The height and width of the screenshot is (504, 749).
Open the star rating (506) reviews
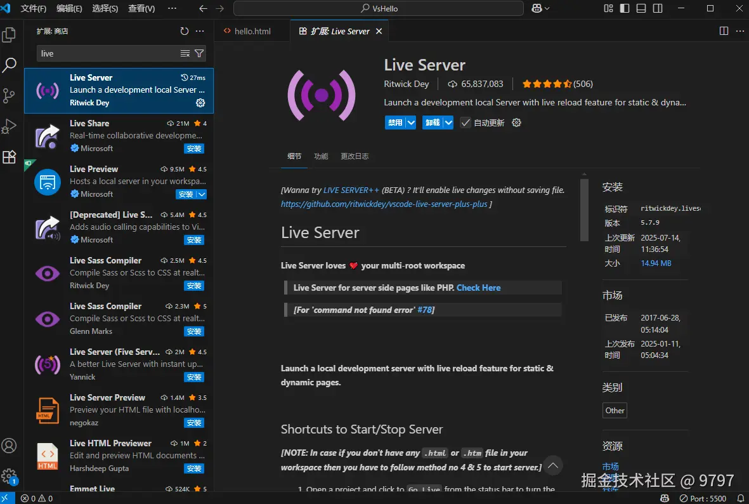pyautogui.click(x=557, y=84)
